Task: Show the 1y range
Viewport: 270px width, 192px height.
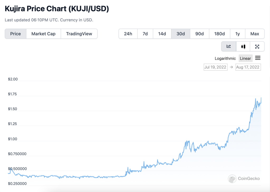Action: [238, 34]
